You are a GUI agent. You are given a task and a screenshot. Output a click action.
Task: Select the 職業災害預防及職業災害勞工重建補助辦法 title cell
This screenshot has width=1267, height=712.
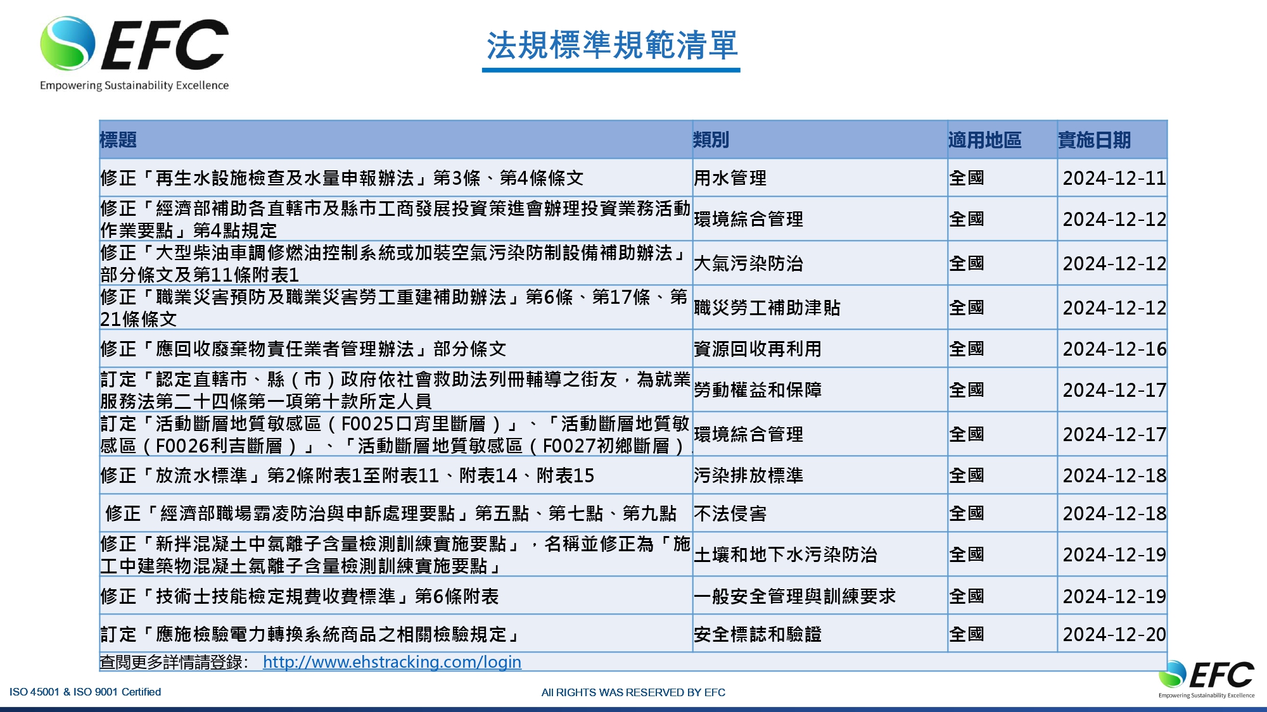pyautogui.click(x=396, y=308)
